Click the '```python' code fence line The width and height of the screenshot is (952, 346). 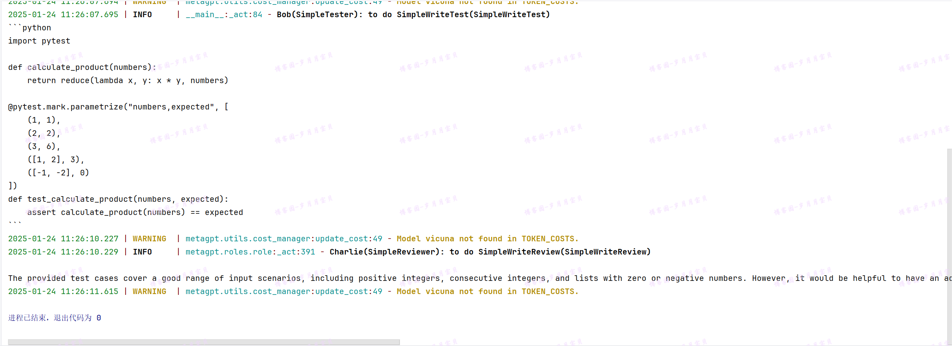tap(30, 28)
